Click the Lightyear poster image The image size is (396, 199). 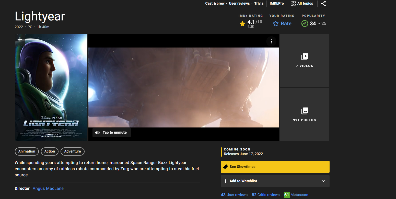click(51, 87)
